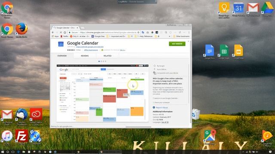Open File Explorer from the taskbar
This screenshot has height=154, width=275.
[24, 152]
